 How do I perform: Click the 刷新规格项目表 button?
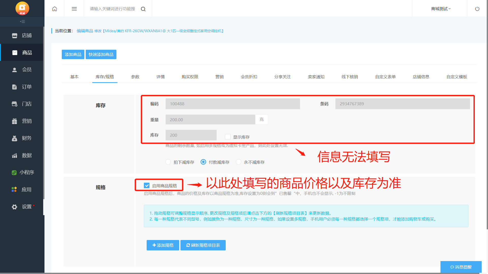click(203, 245)
